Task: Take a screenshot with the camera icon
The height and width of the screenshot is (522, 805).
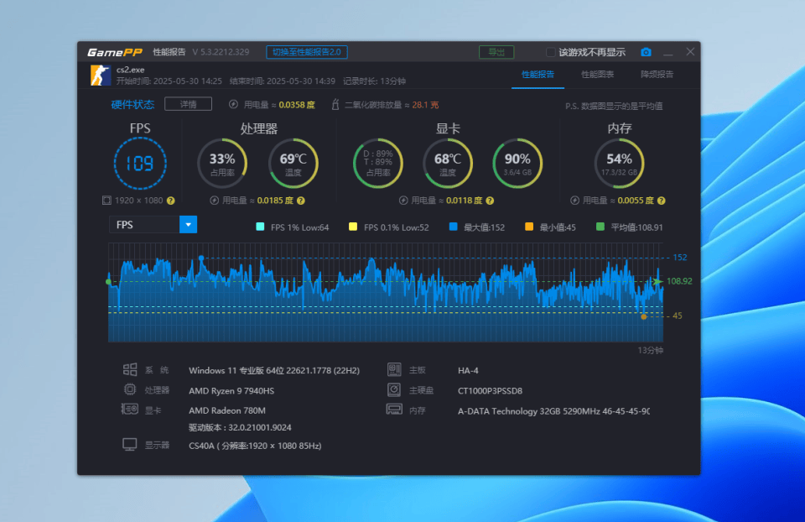Action: [646, 52]
